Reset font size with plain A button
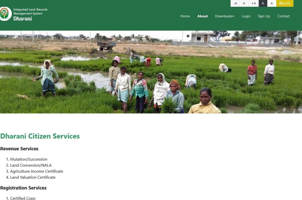The width and height of the screenshot is (302, 200). 244,3
